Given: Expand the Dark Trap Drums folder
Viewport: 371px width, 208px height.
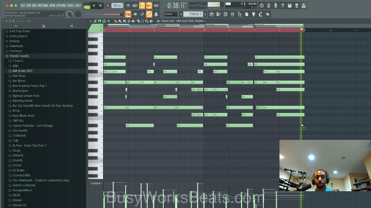Looking at the screenshot, I should pos(20,31).
